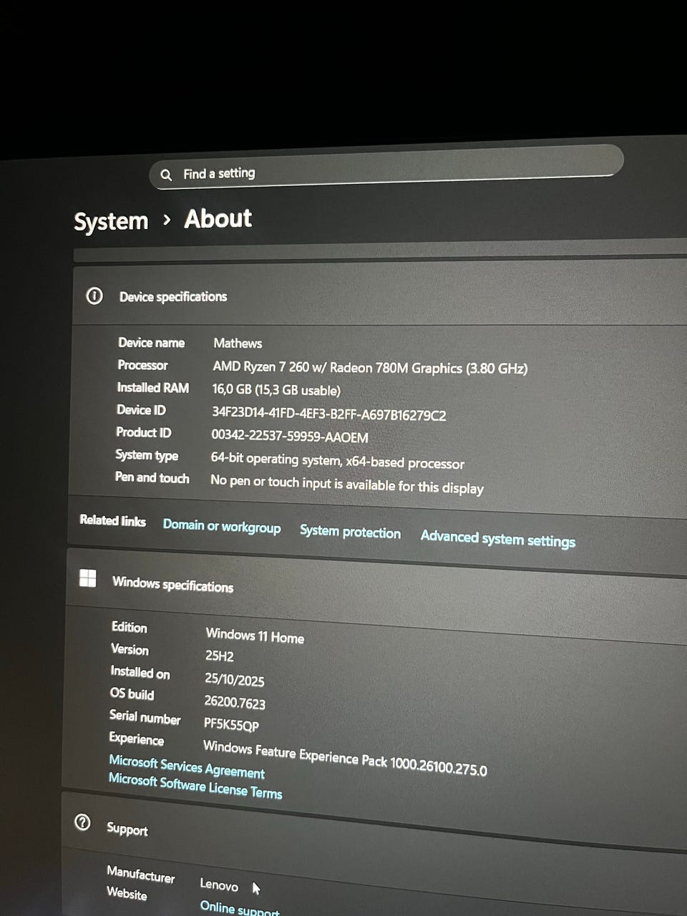The image size is (687, 916).
Task: Click the Manufacturer label
Action: pyautogui.click(x=140, y=874)
